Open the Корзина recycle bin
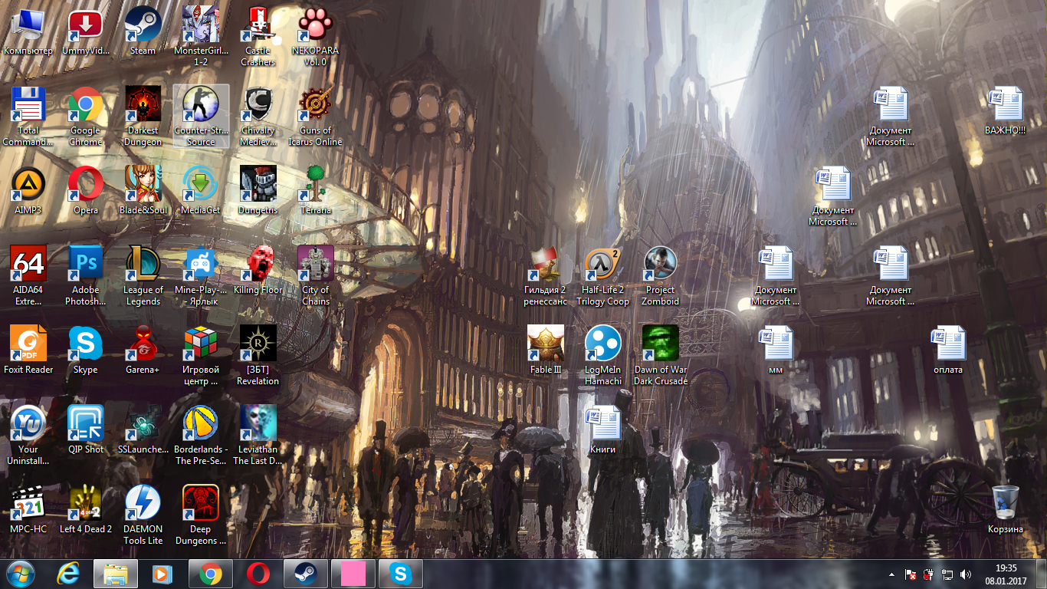The width and height of the screenshot is (1047, 589). pyautogui.click(x=1006, y=511)
